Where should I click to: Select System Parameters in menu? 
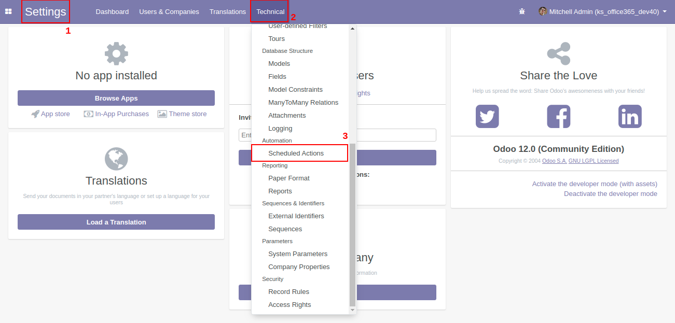[298, 254]
